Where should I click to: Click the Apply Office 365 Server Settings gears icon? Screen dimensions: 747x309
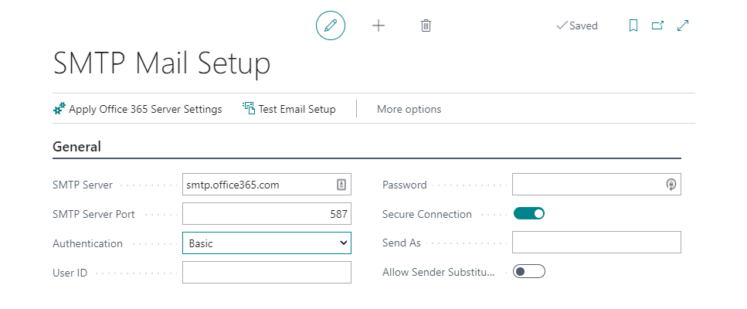tap(59, 109)
